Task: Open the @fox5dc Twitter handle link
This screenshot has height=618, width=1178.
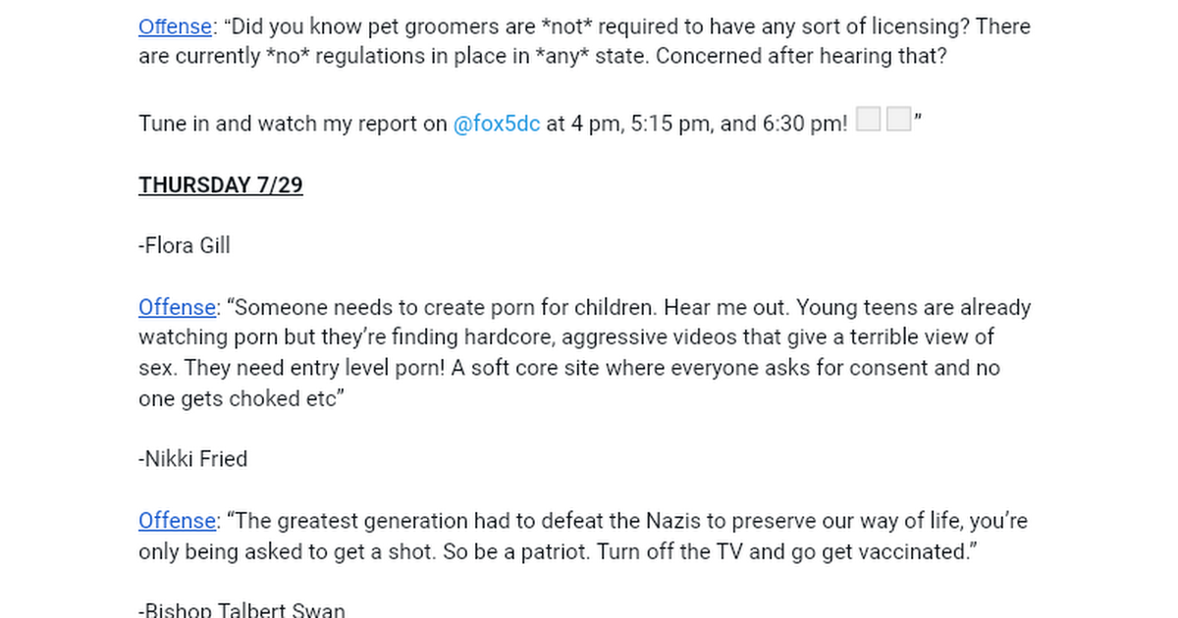Action: [497, 125]
